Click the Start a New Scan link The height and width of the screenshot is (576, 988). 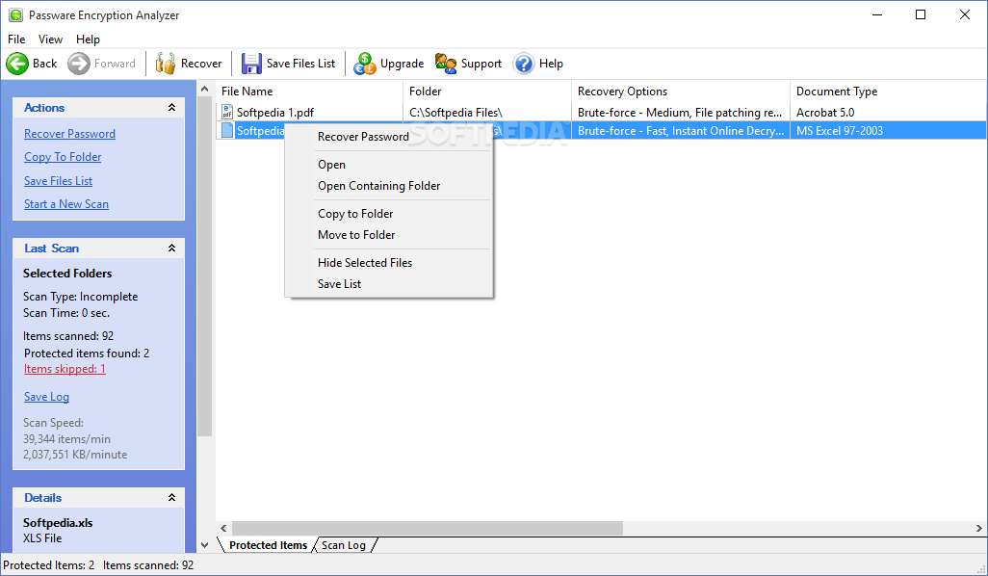point(66,204)
